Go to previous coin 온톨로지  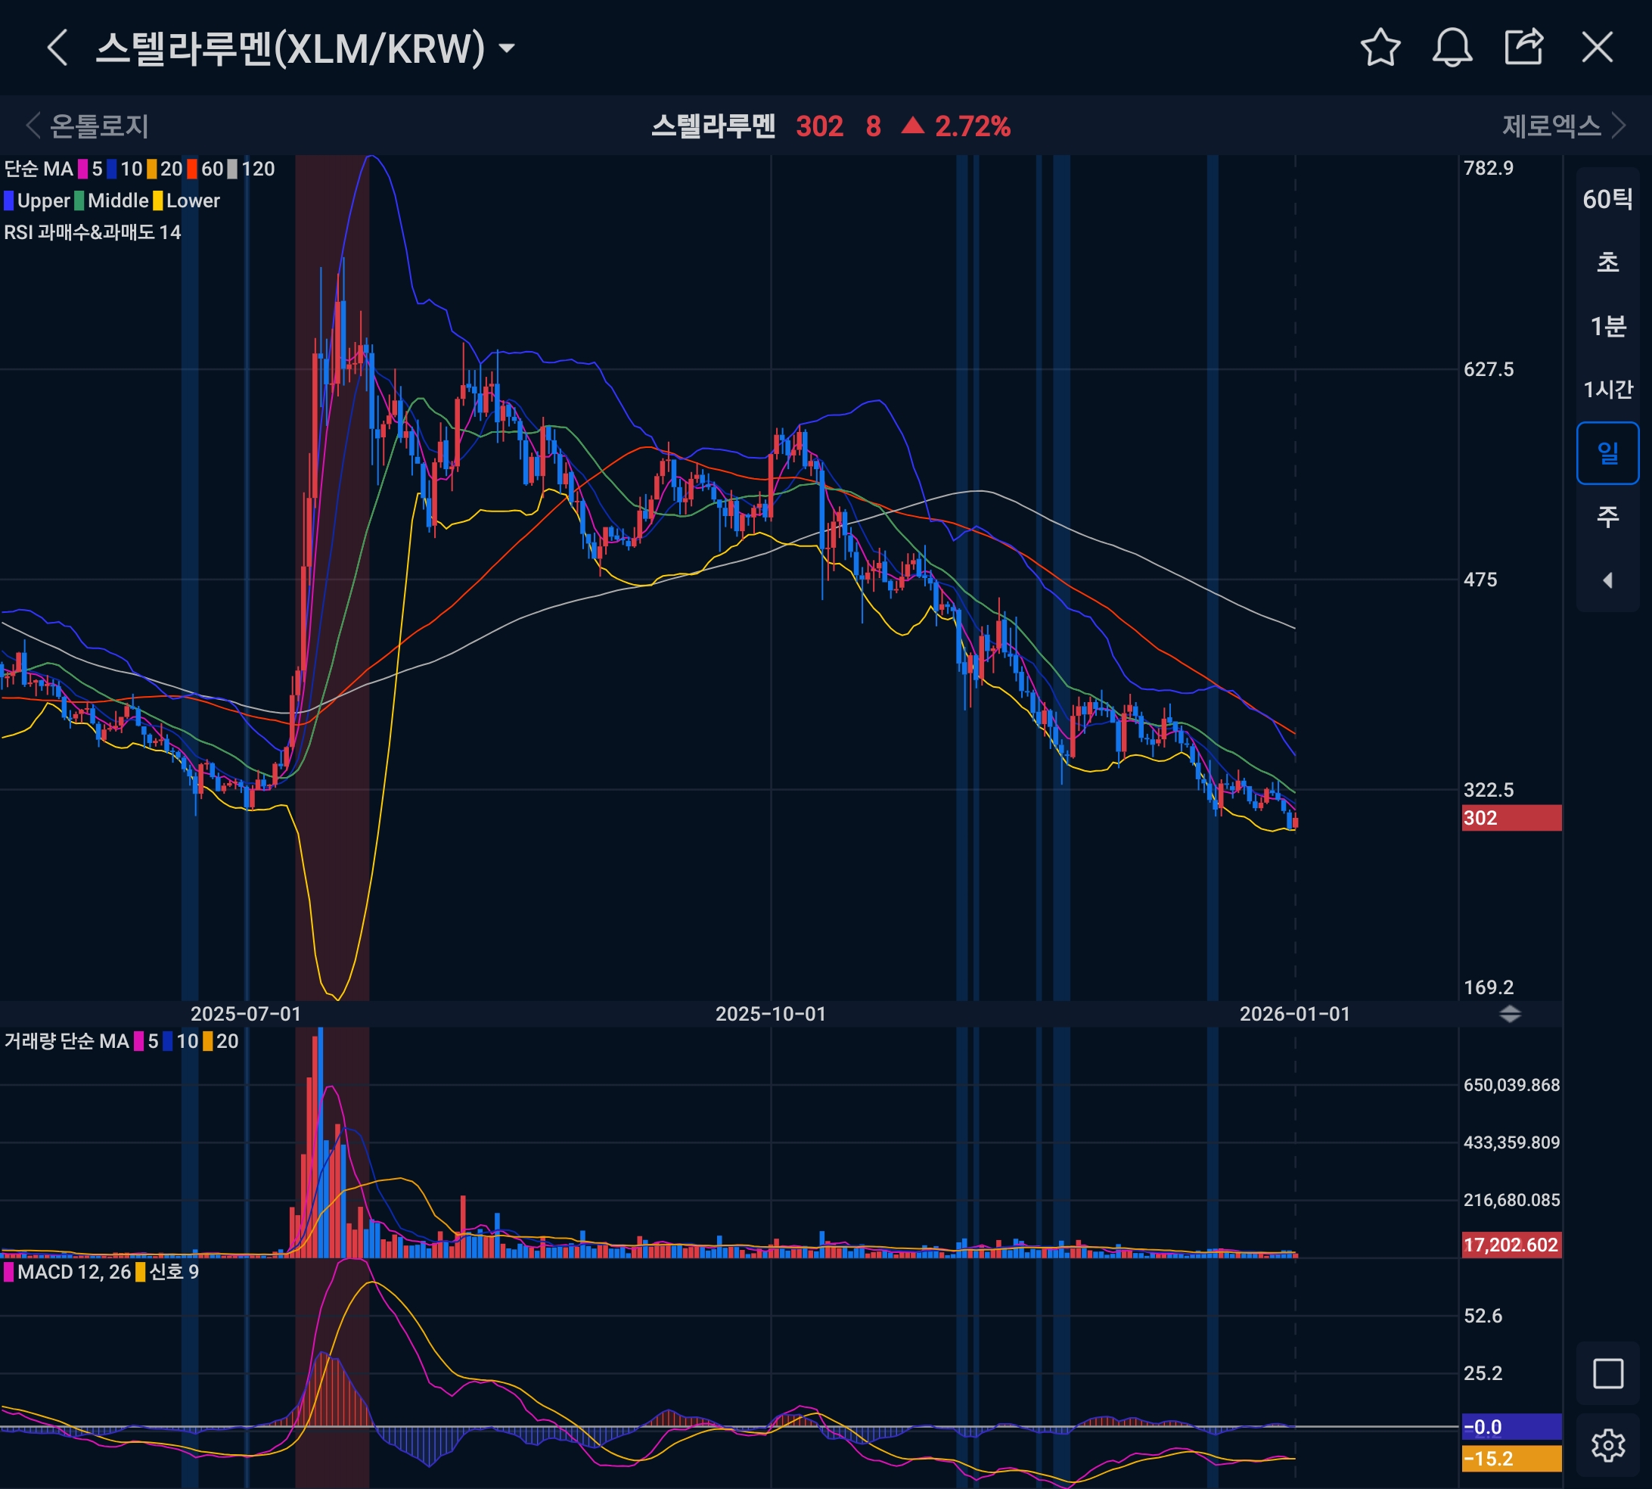[x=88, y=126]
